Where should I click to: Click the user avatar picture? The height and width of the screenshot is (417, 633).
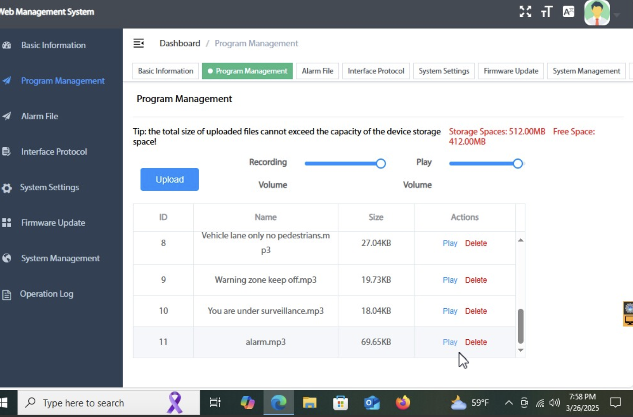[597, 13]
